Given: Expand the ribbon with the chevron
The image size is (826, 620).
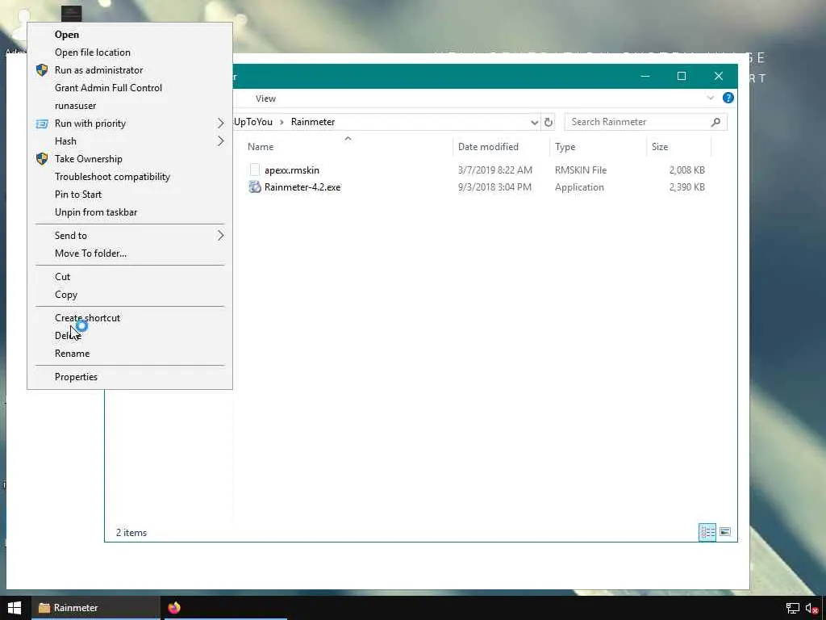Looking at the screenshot, I should click(x=710, y=98).
